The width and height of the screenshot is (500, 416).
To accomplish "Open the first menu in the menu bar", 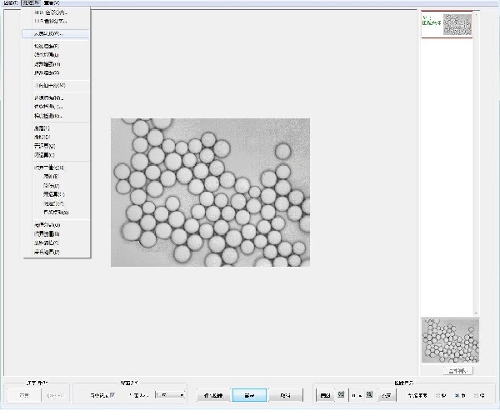I will pos(10,3).
